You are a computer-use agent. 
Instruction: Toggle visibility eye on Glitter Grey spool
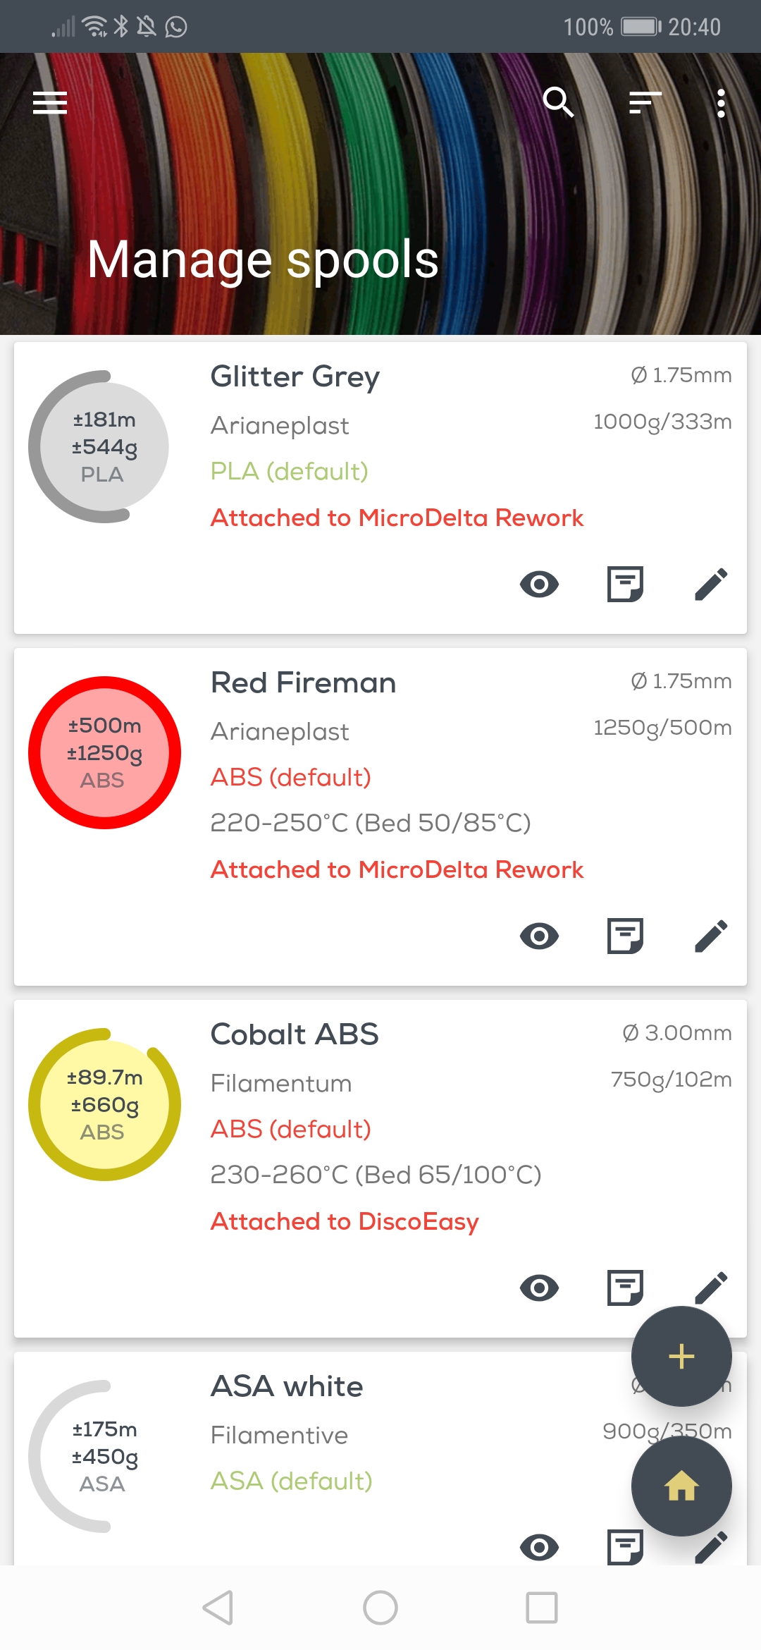(539, 585)
